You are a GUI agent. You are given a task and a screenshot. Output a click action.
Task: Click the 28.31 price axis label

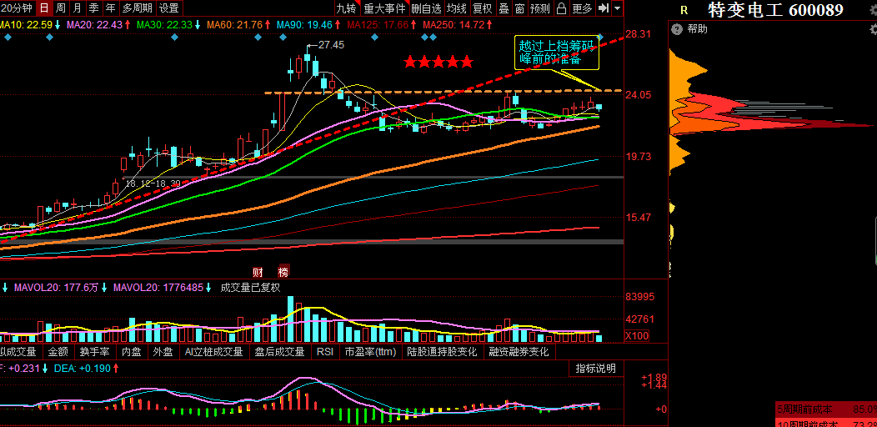639,34
